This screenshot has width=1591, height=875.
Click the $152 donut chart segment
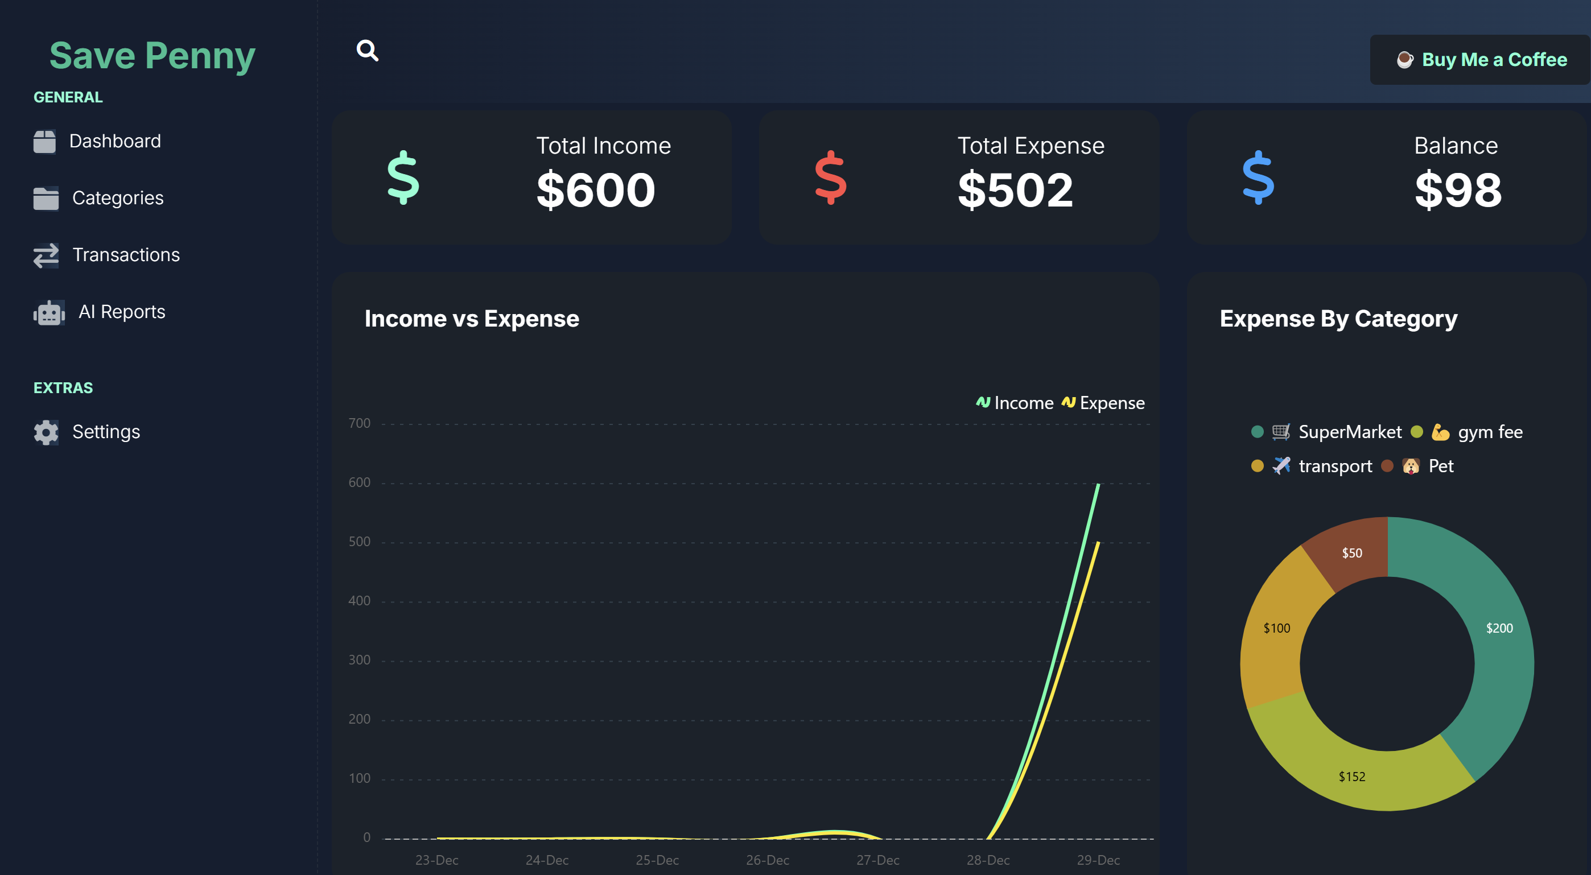tap(1352, 776)
